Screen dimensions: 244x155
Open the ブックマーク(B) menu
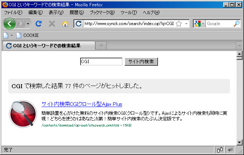tap(102, 13)
